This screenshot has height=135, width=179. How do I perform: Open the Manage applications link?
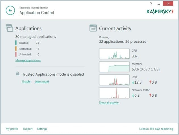pos(28,60)
